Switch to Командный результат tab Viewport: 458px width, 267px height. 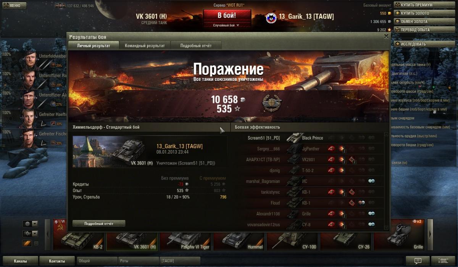145,45
